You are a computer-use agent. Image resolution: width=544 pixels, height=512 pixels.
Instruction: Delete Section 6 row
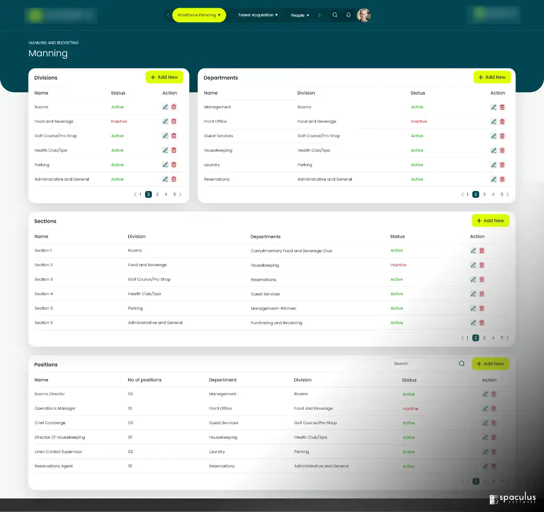[x=482, y=323]
